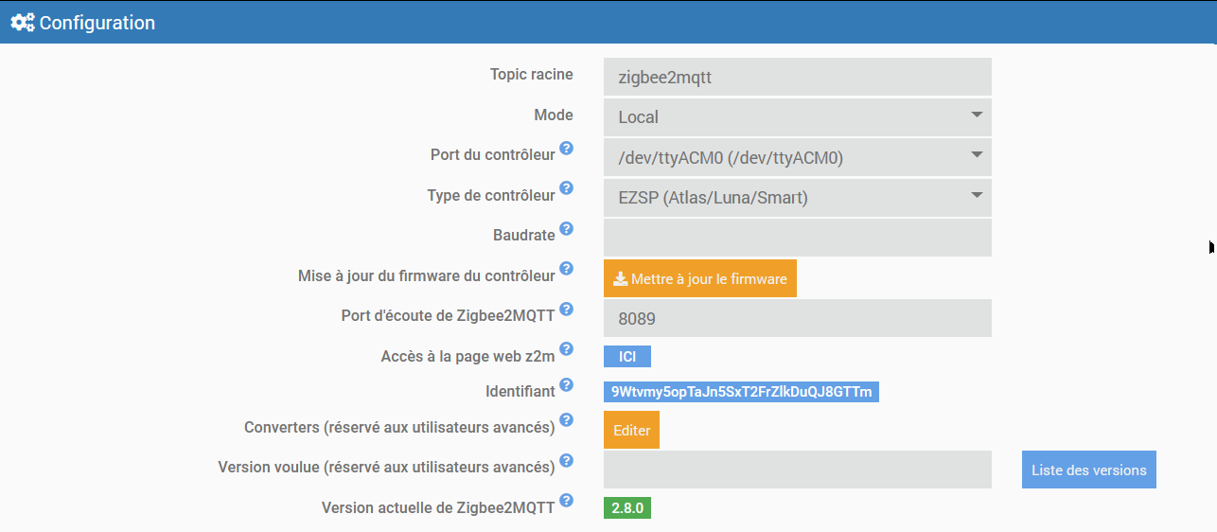Click the Editer converters button
This screenshot has width=1217, height=532.
(x=631, y=430)
